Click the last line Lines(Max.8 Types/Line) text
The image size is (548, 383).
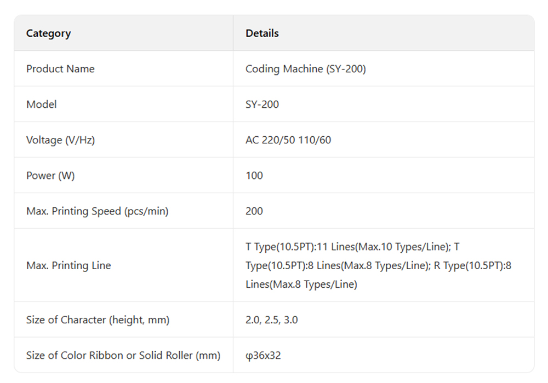click(301, 285)
